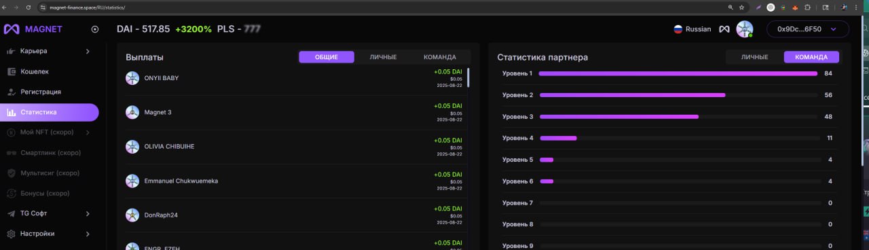The width and height of the screenshot is (869, 250).
Task: Click the Magnet logo icon
Action: click(12, 29)
